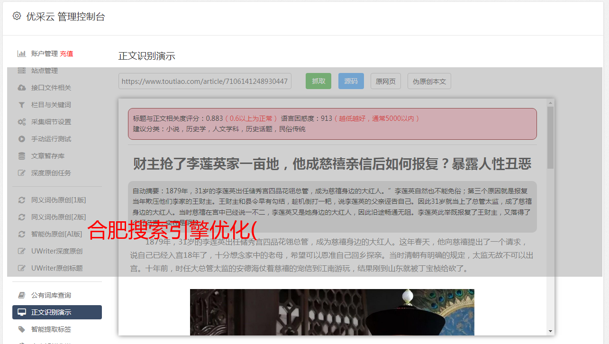This screenshot has height=344, width=609.
Task: Click the 语言困惑度：913 text
Action: 307,118
